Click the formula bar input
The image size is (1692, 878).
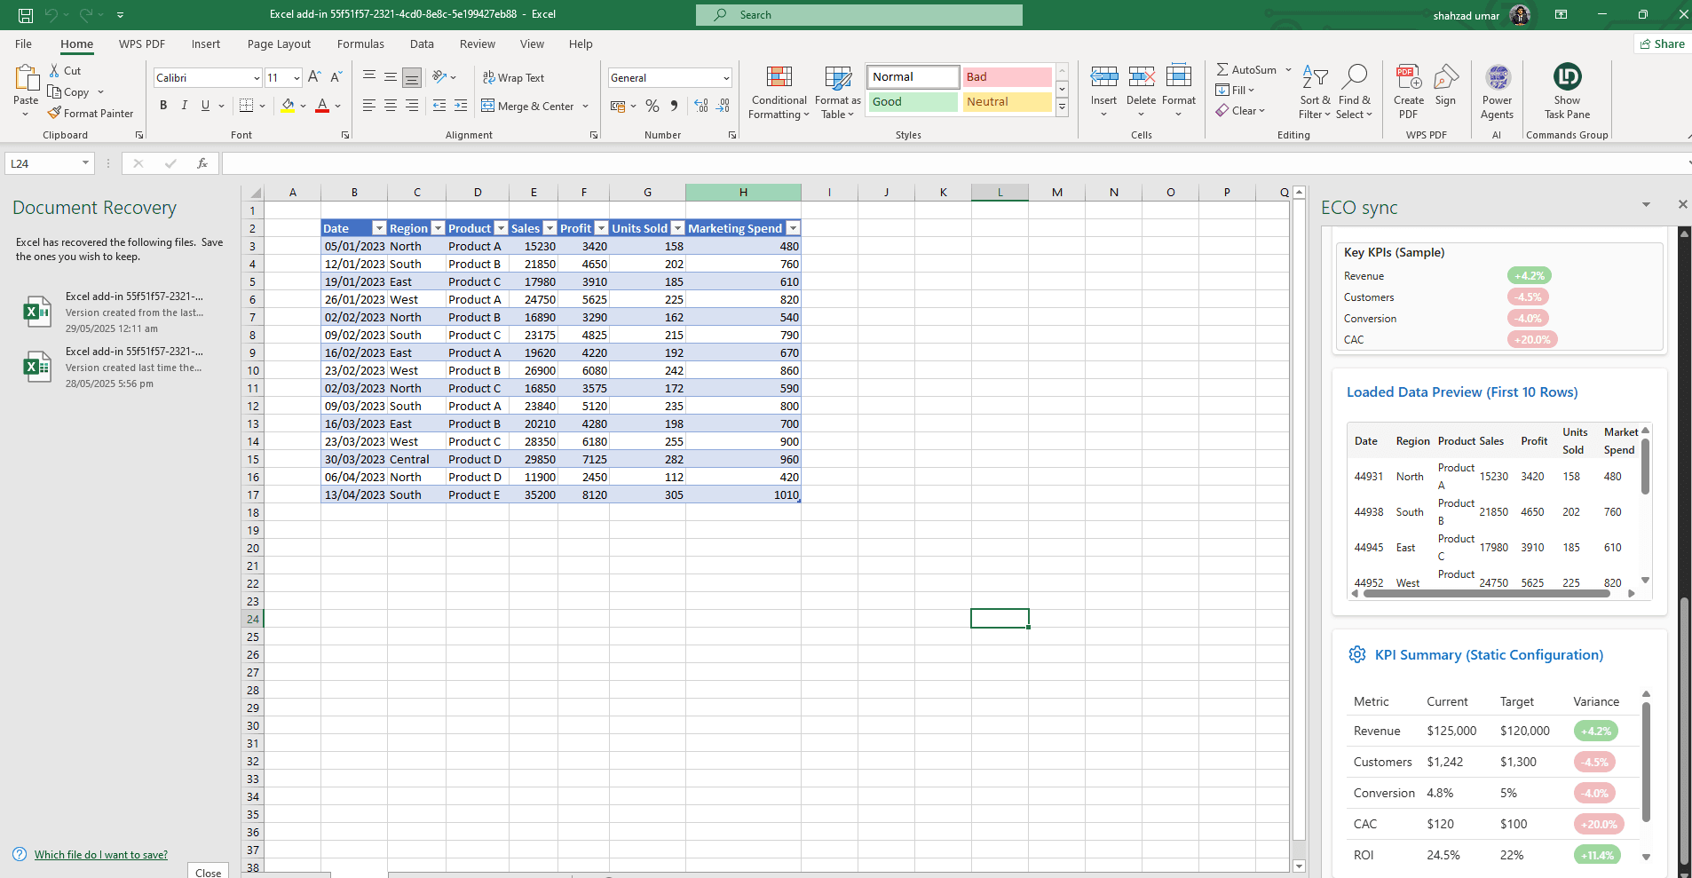tap(954, 163)
